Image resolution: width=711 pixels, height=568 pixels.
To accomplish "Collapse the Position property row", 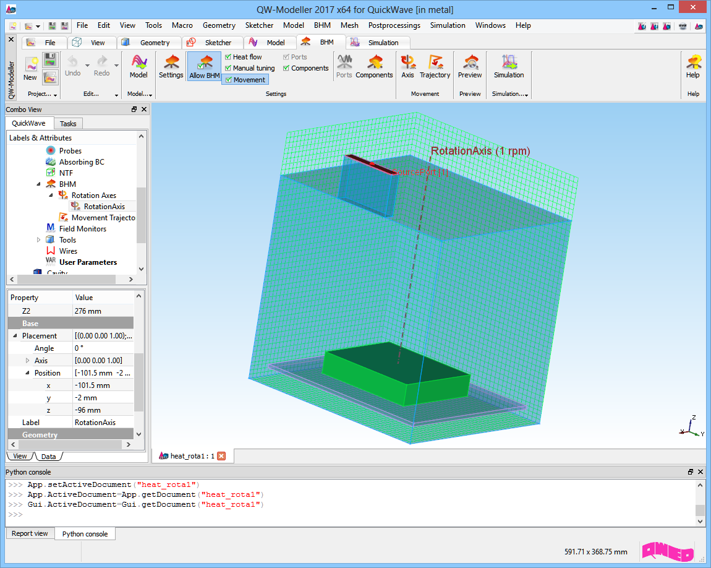I will pyautogui.click(x=27, y=373).
